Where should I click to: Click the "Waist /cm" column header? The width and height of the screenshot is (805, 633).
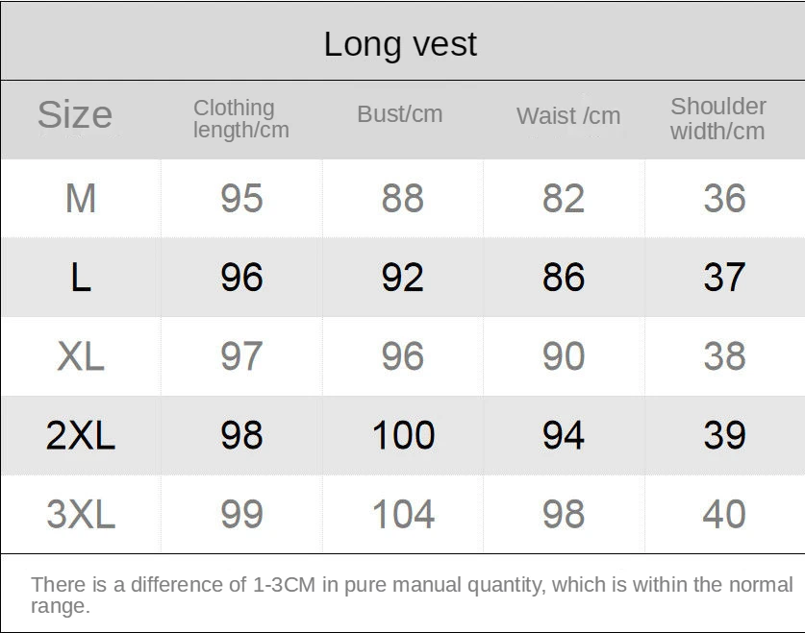pos(567,116)
